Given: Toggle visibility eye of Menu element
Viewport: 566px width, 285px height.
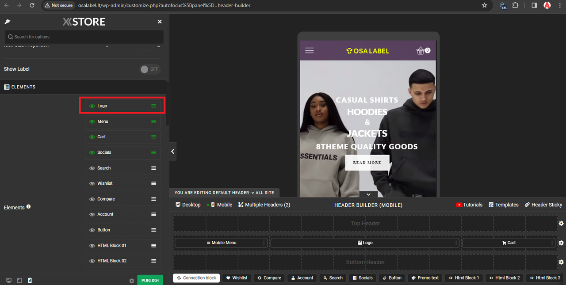Looking at the screenshot, I should (x=92, y=122).
